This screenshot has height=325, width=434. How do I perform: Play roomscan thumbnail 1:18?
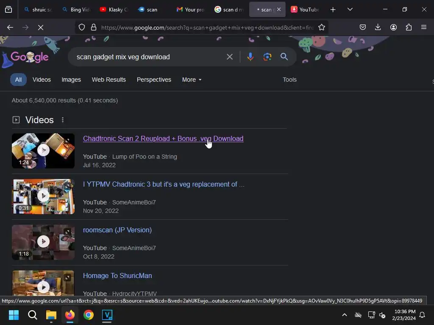point(43,242)
